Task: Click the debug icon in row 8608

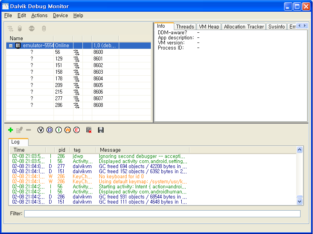Action: point(76,105)
